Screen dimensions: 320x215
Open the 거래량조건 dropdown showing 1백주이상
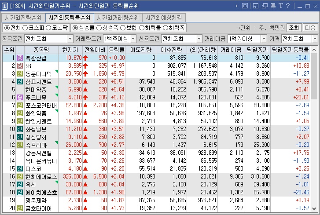(x=120, y=39)
